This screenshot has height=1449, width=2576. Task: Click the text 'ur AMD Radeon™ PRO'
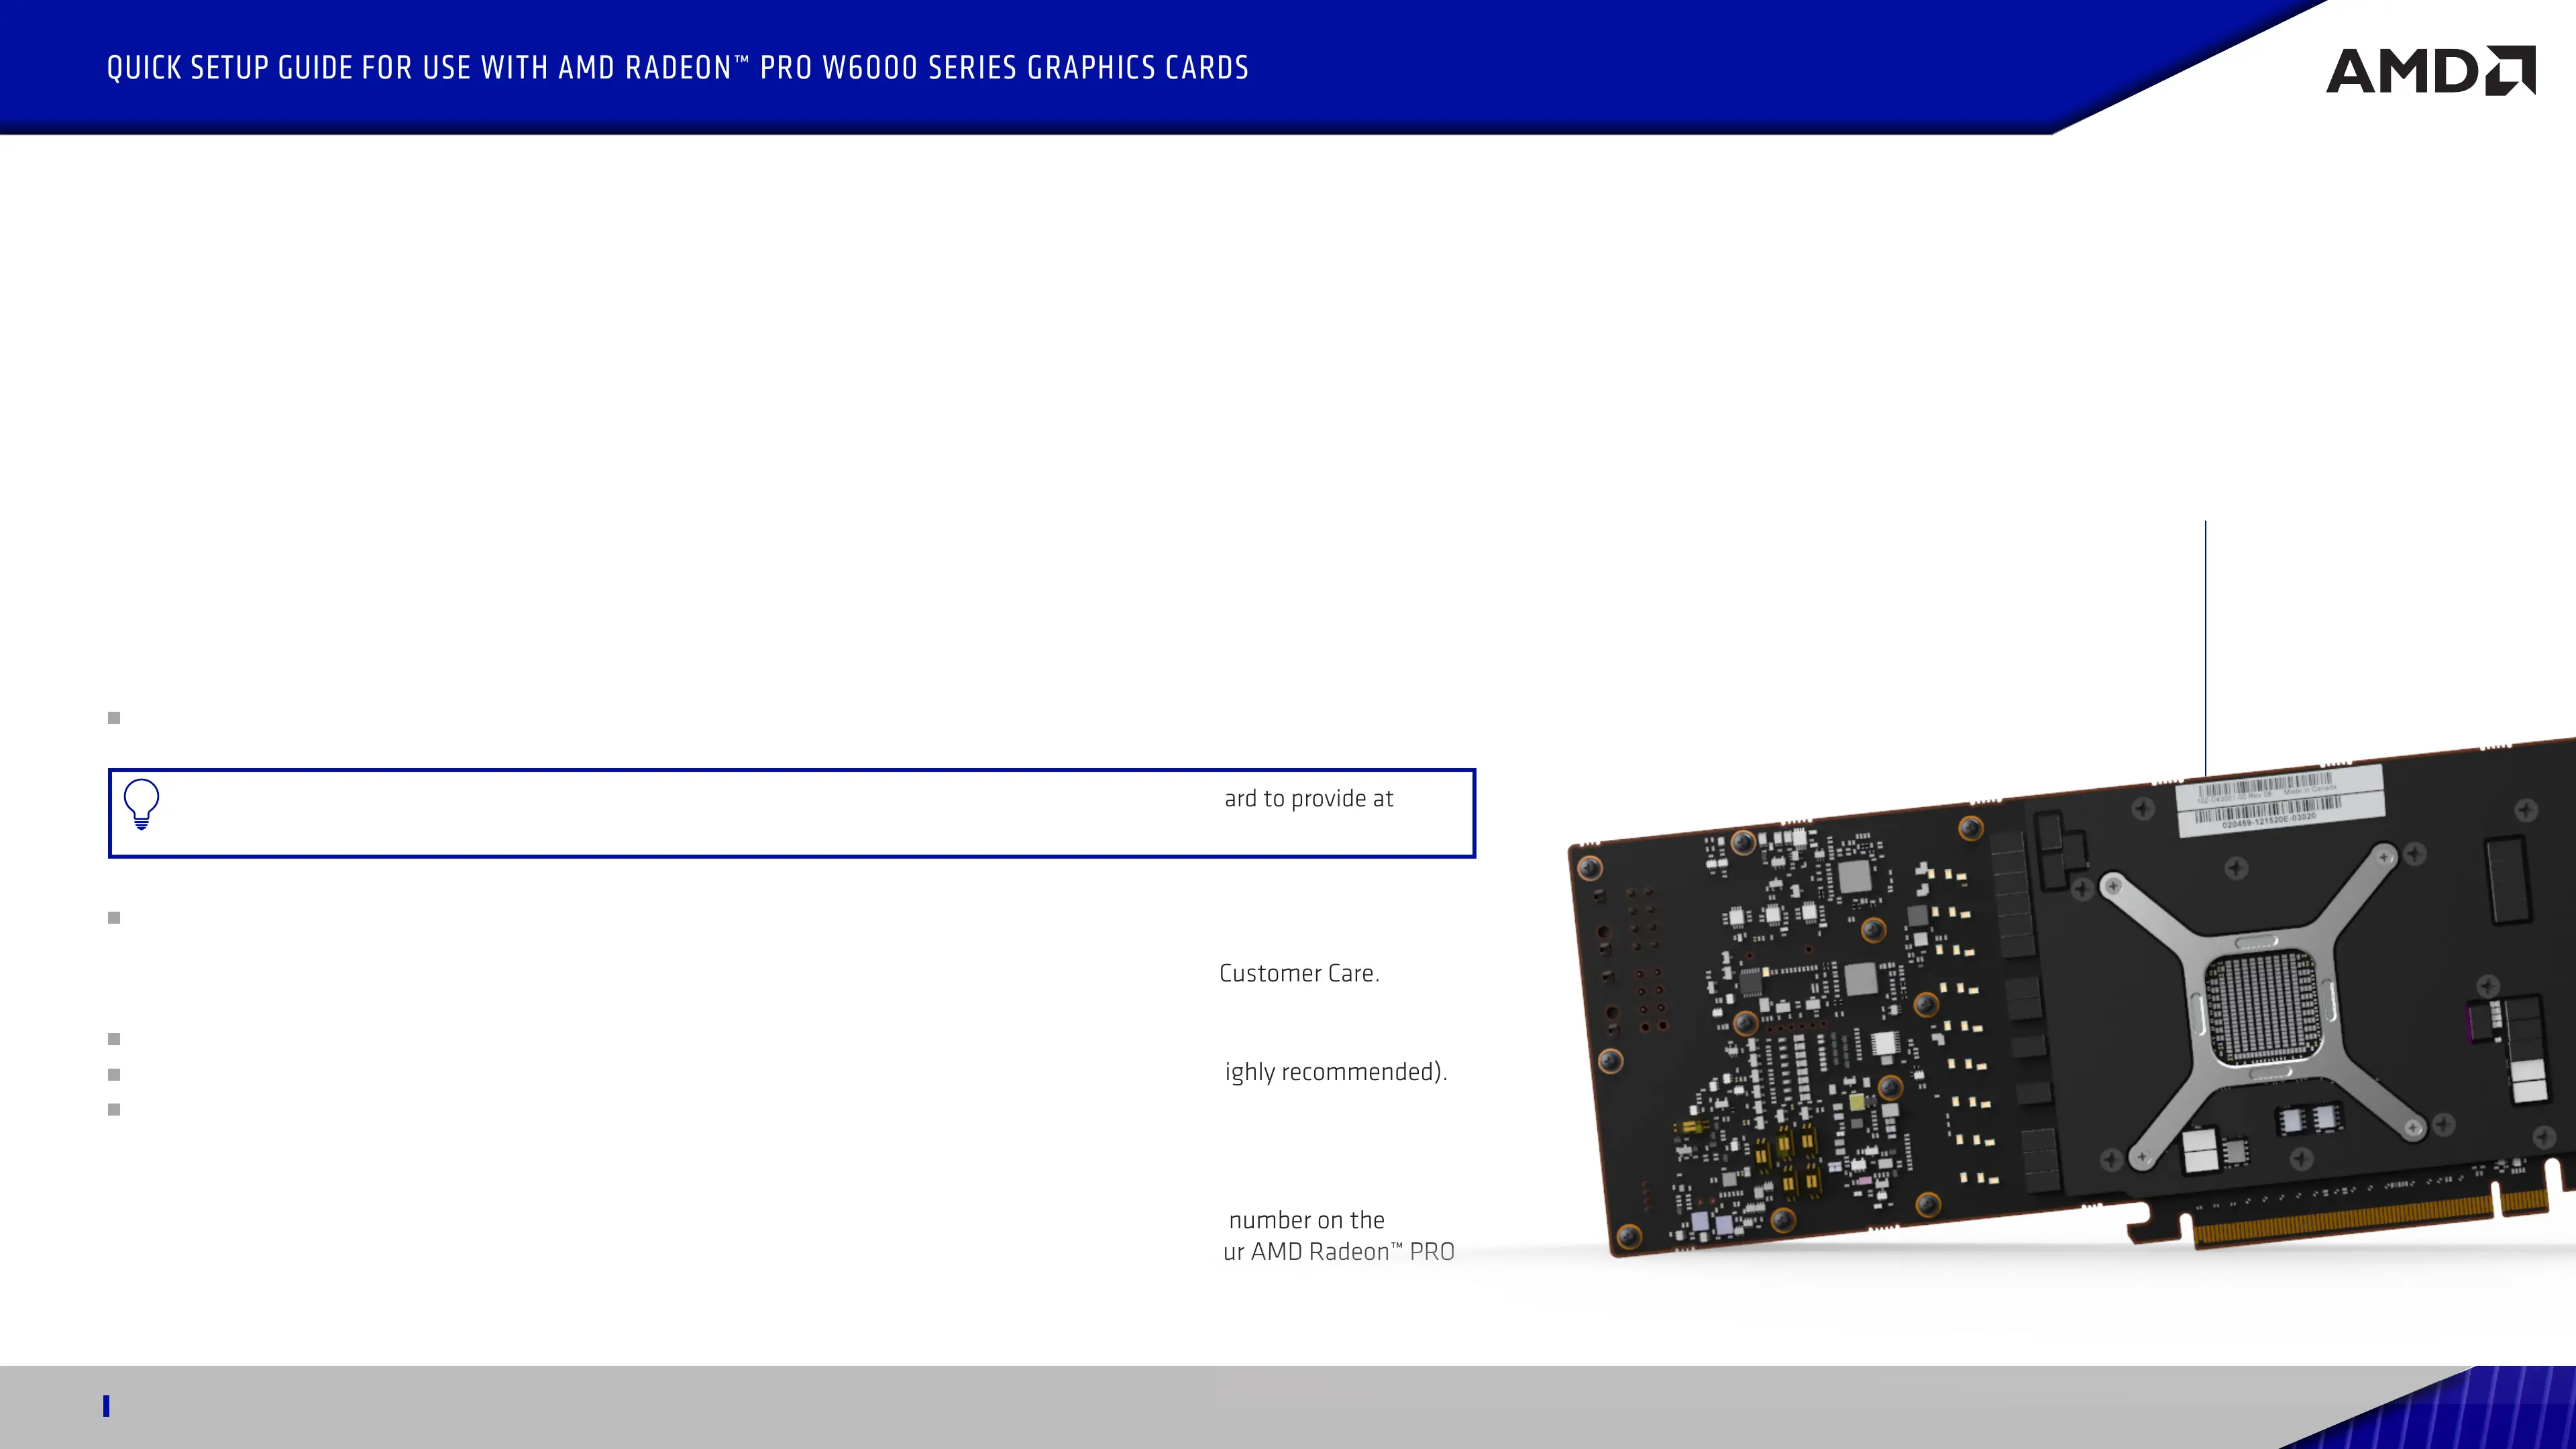[1338, 1252]
